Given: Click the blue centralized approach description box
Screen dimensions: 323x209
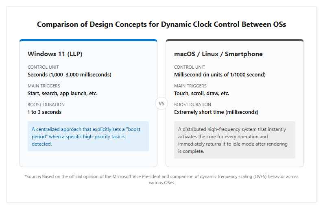Looking at the screenshot, I should [x=88, y=136].
